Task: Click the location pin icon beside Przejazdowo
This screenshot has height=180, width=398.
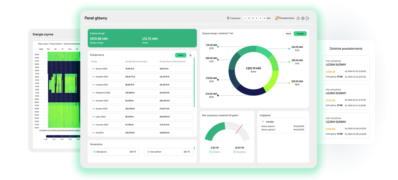Action: pos(228,18)
